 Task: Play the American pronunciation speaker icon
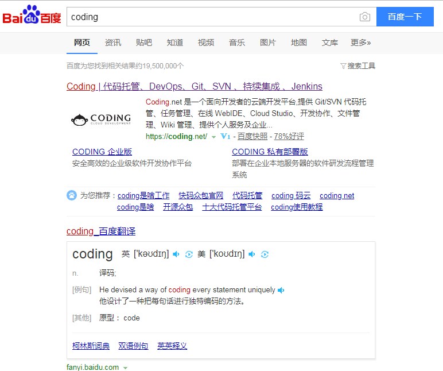[252, 254]
